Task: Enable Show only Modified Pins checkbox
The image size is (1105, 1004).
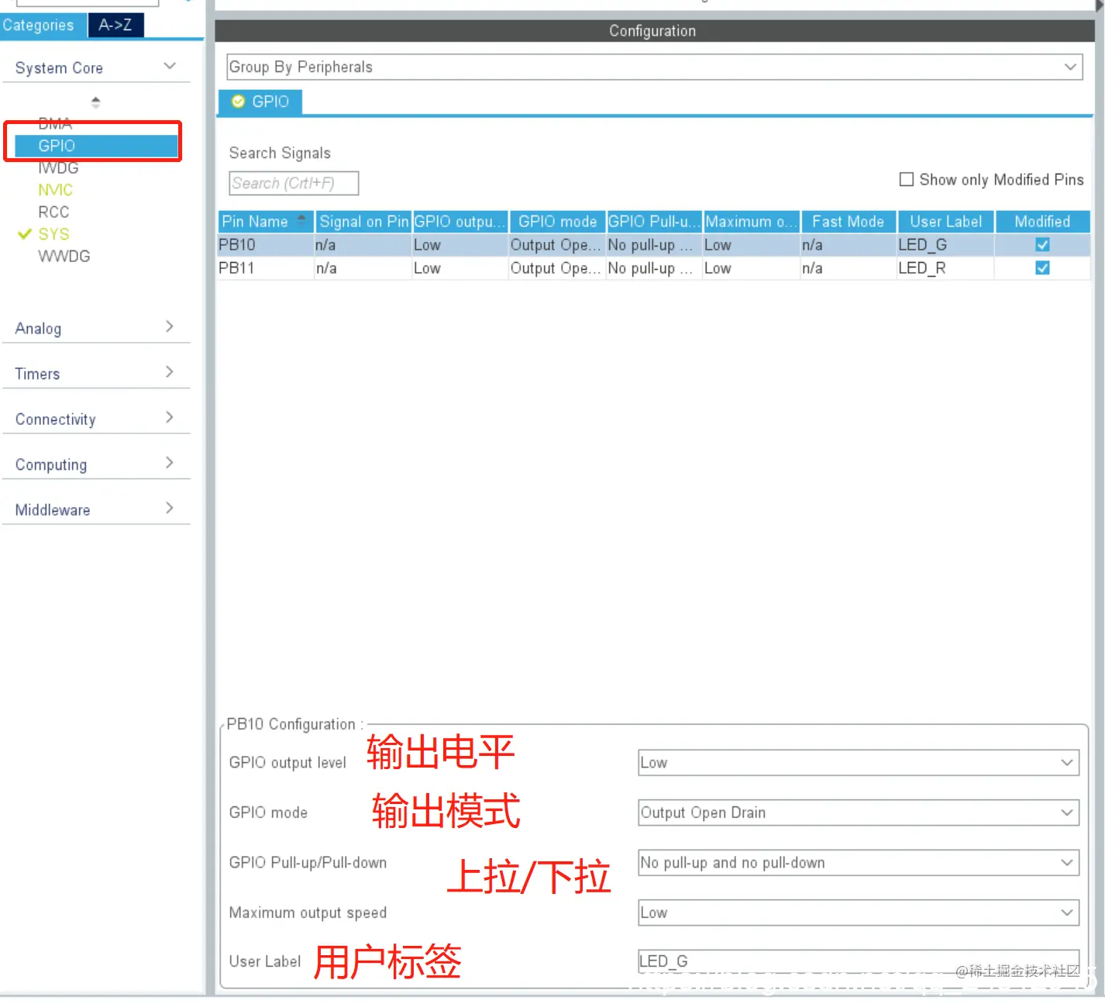Action: point(906,180)
